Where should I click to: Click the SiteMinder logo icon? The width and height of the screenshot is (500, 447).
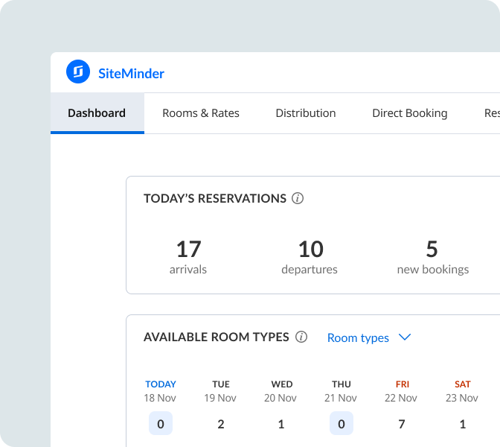point(78,72)
